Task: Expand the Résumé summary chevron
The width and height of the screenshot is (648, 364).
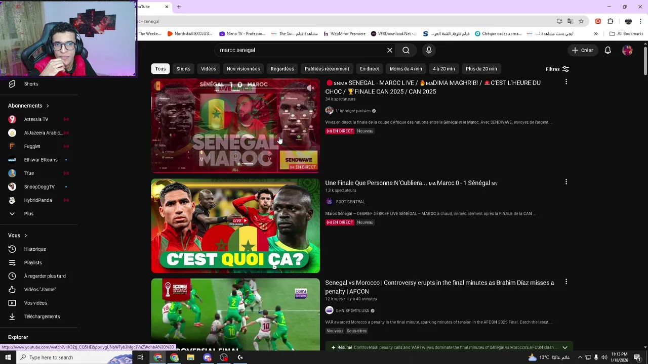Action: pos(565,347)
